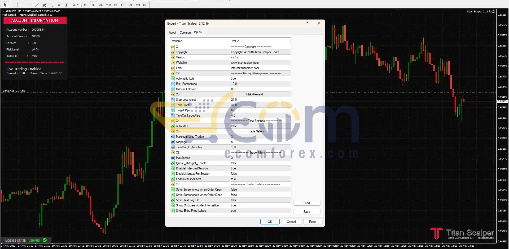Click the Cancel button
Screen dimensions: 509x249
pyautogui.click(x=291, y=222)
